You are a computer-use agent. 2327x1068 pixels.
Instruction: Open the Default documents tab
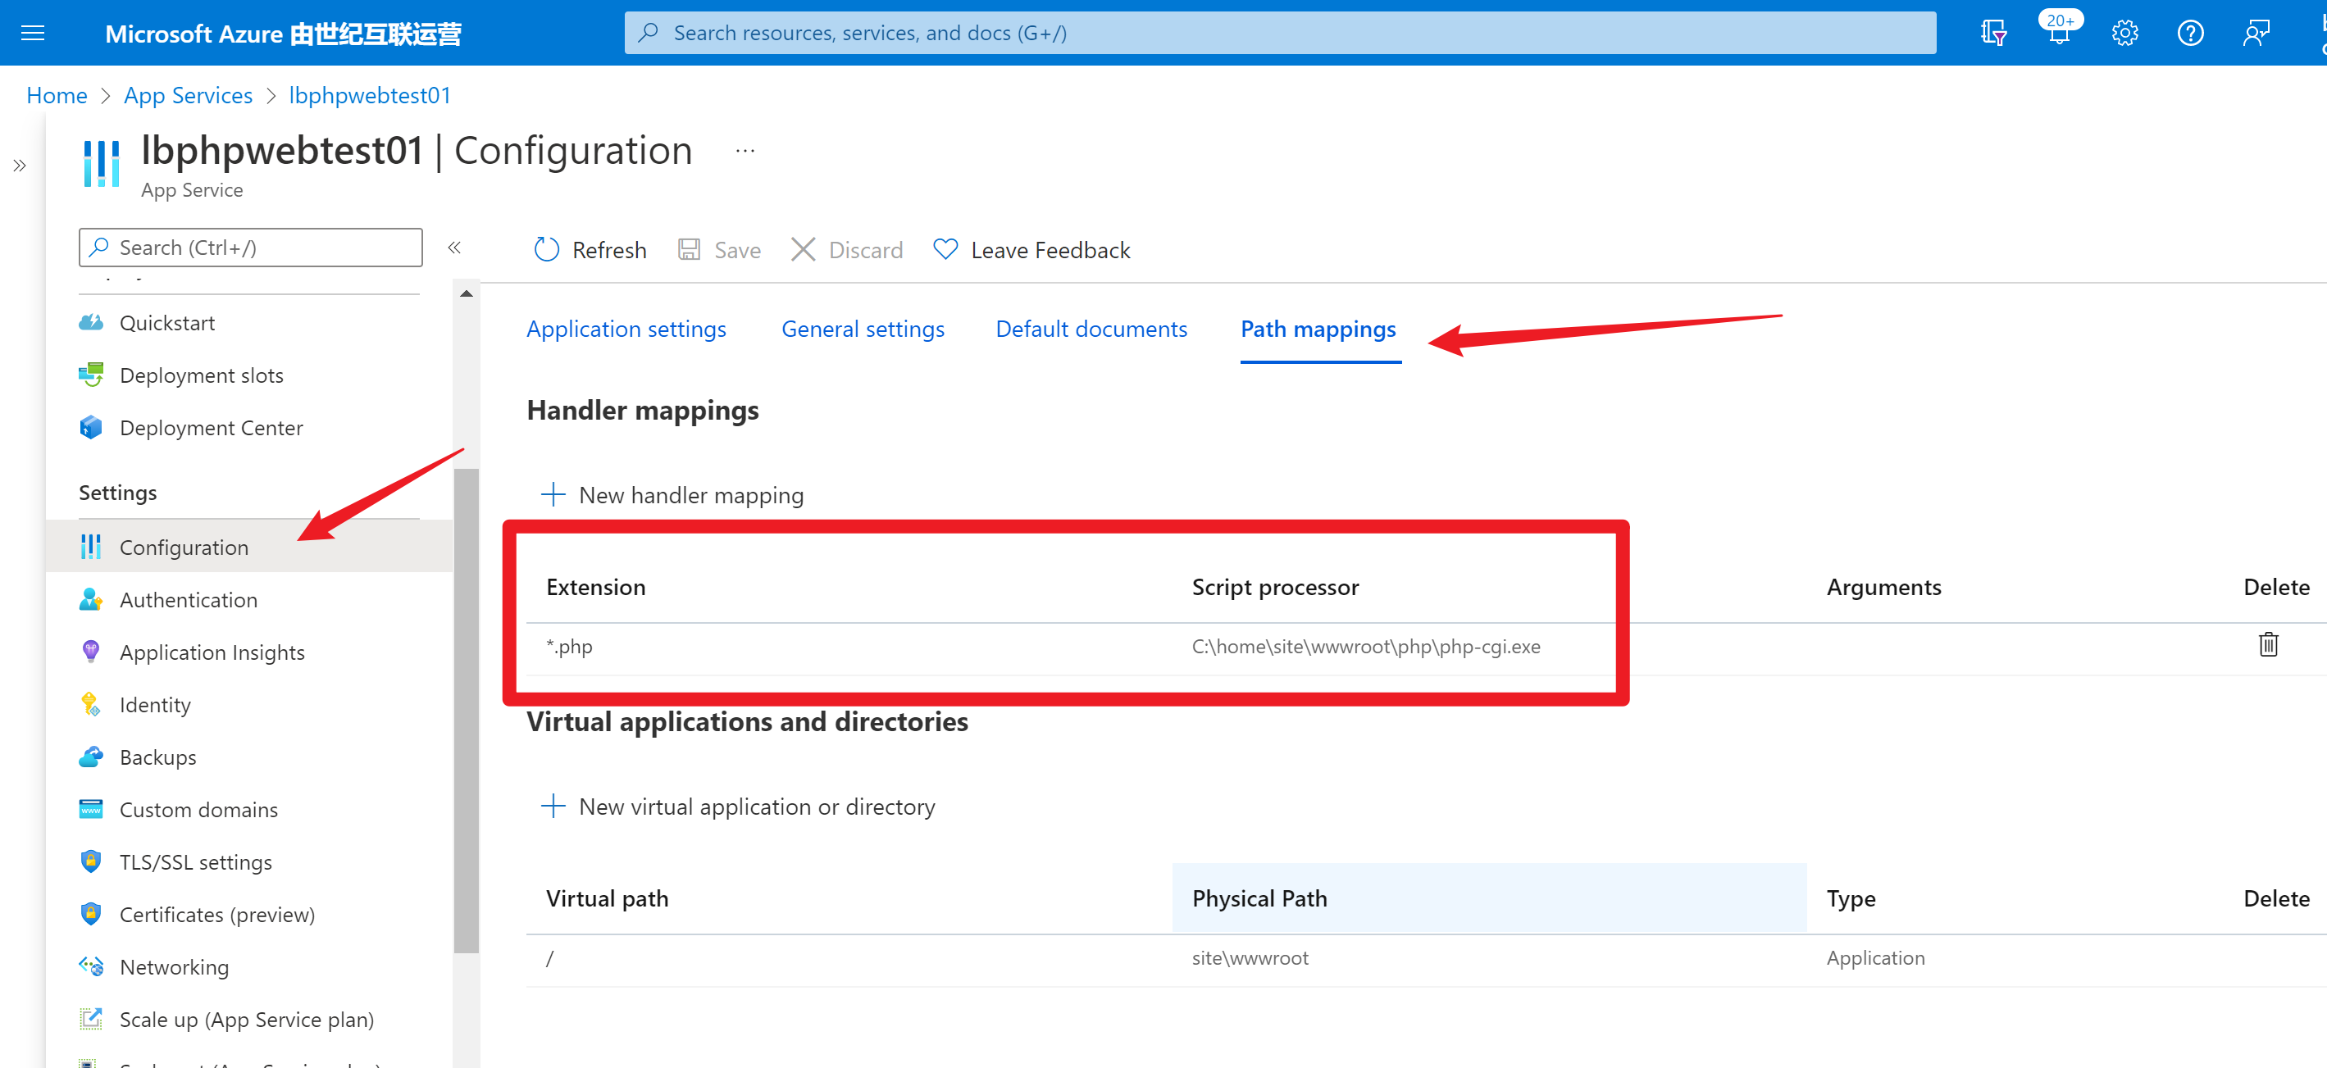pos(1091,329)
